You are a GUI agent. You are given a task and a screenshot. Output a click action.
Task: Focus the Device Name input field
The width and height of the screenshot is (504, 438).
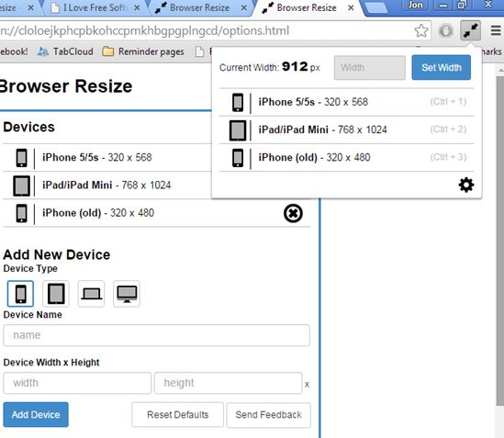[x=157, y=335]
